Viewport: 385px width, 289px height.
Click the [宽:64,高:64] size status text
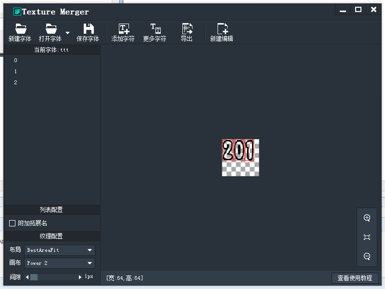125,278
